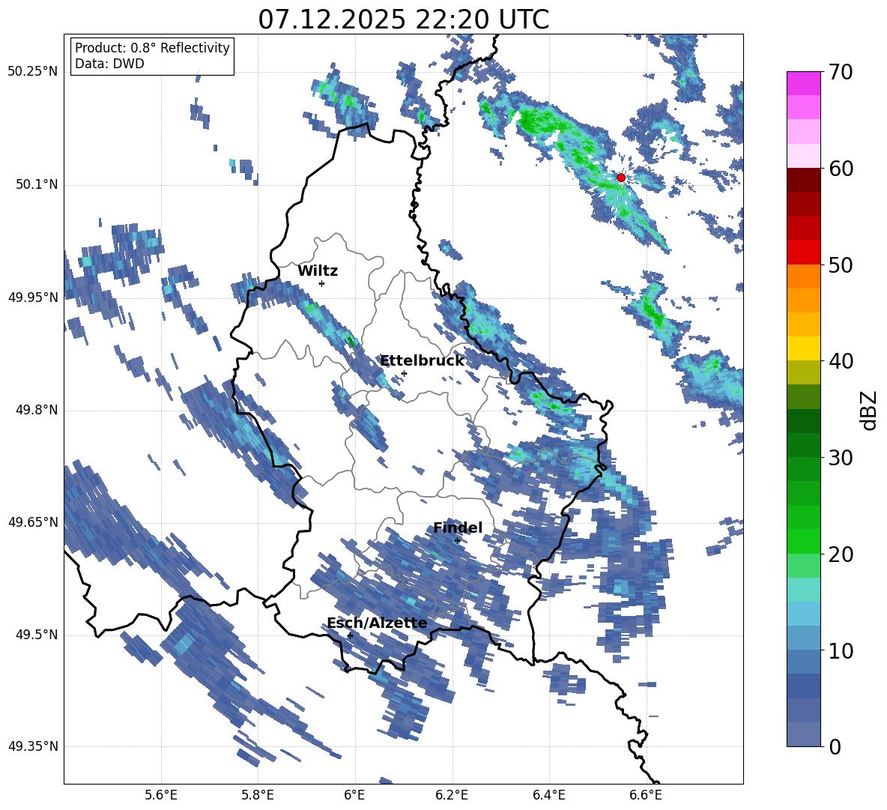Click the 6.6°E longitude label
This screenshot has height=810, width=887.
(x=646, y=795)
